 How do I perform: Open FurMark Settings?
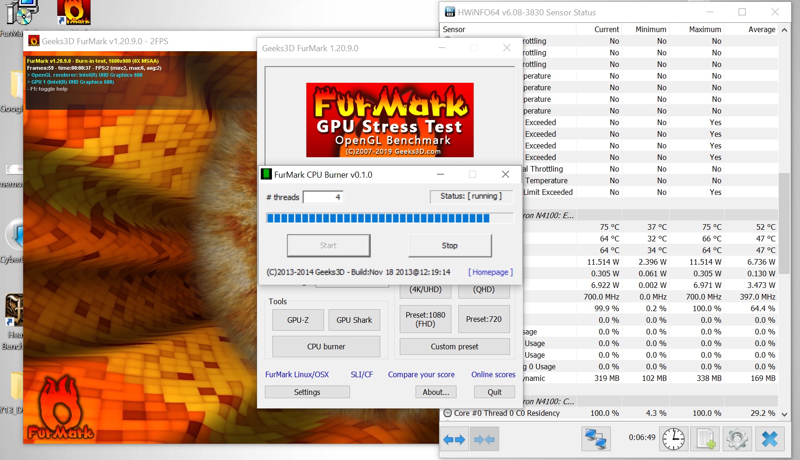307,392
